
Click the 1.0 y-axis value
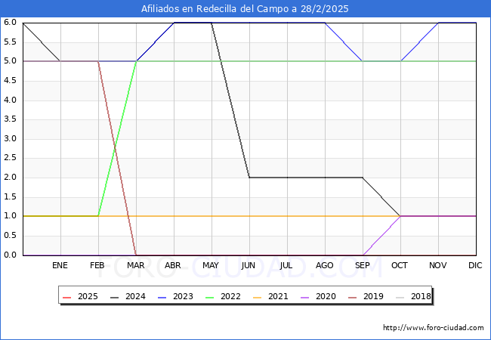pos(10,216)
